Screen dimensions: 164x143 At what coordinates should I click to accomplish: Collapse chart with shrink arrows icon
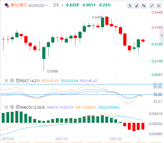[x=152, y=6]
